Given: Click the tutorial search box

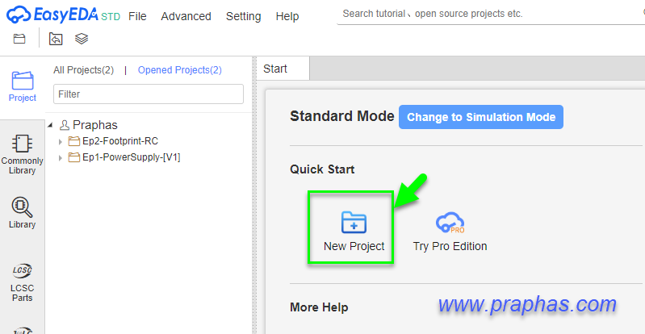Looking at the screenshot, I should click(x=491, y=14).
